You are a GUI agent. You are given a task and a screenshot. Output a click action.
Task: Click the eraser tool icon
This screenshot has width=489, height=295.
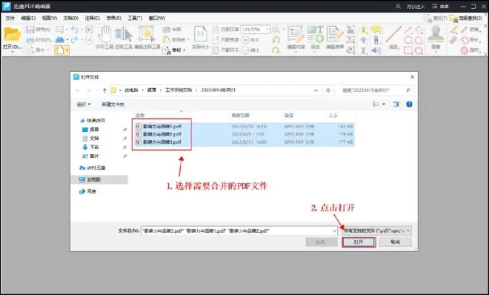click(453, 40)
